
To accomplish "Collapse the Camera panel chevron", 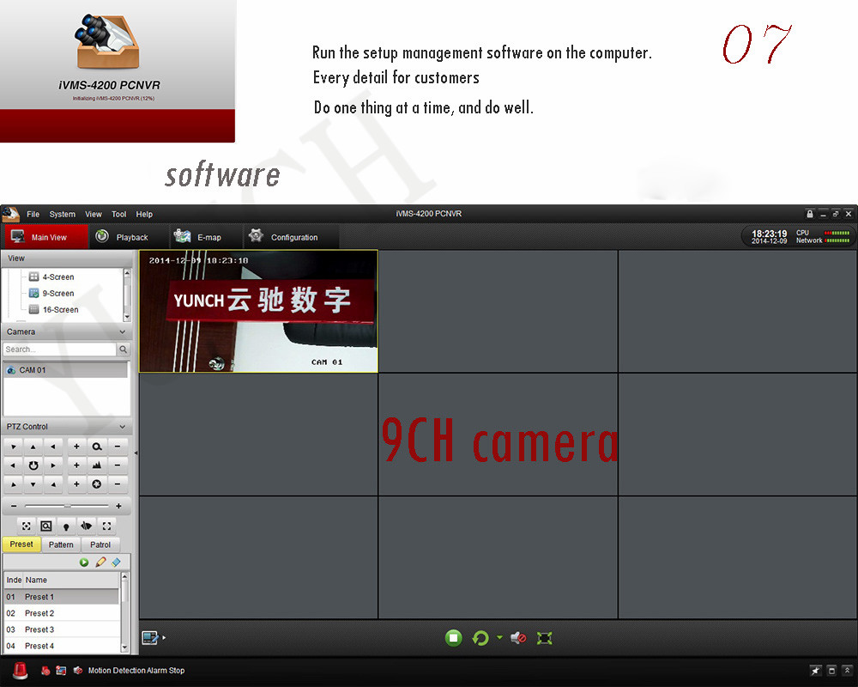I will [x=122, y=331].
